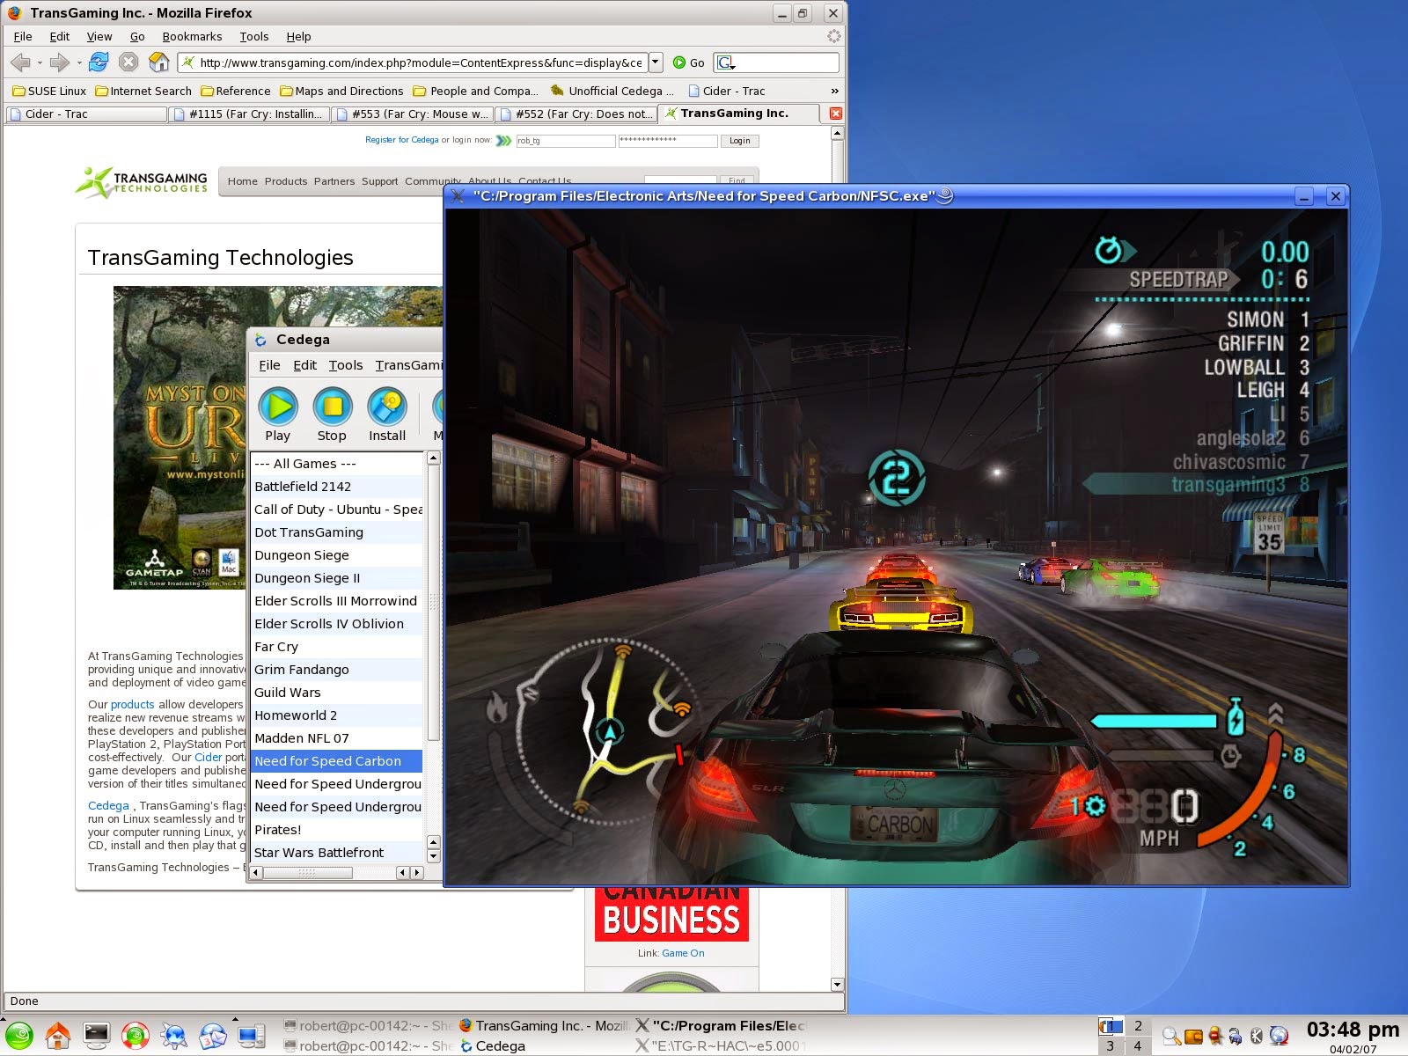The image size is (1408, 1056).
Task: Switch to the '#1115 (Far Cry: Installin...' tab
Action: click(x=250, y=114)
